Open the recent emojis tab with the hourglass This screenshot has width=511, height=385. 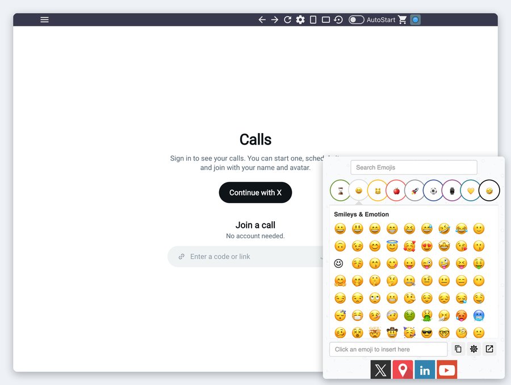click(340, 191)
